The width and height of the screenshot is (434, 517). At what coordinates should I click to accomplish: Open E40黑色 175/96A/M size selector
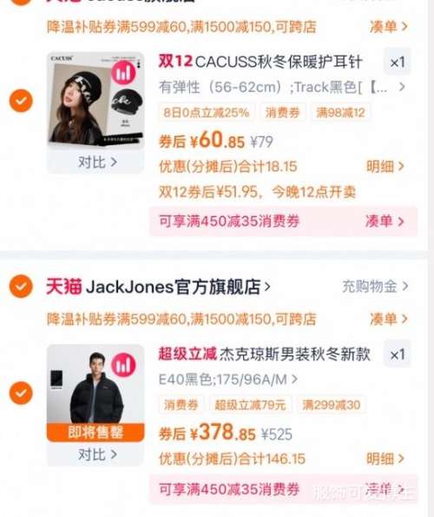[x=228, y=380]
